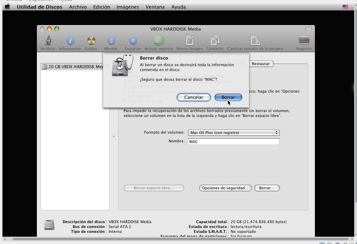Click Cancelar in the Borrar disco dialog
357x244 pixels.
point(194,97)
